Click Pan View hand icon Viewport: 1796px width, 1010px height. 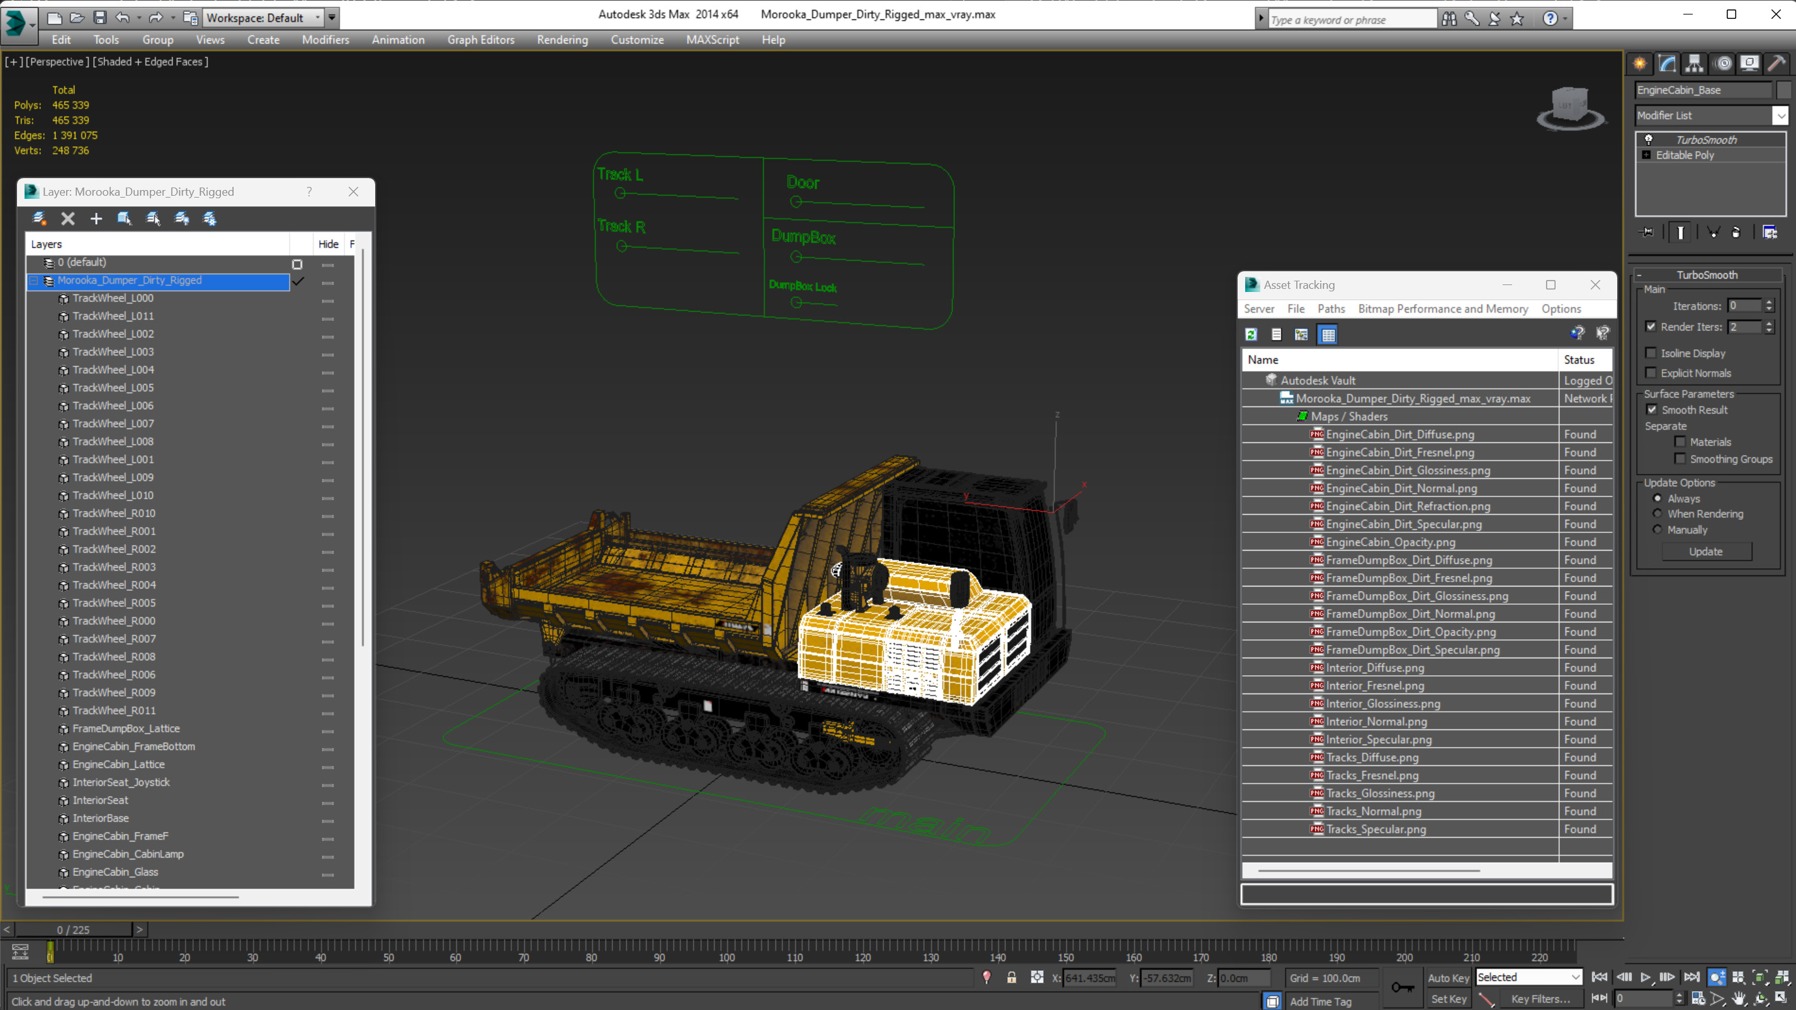1739,998
